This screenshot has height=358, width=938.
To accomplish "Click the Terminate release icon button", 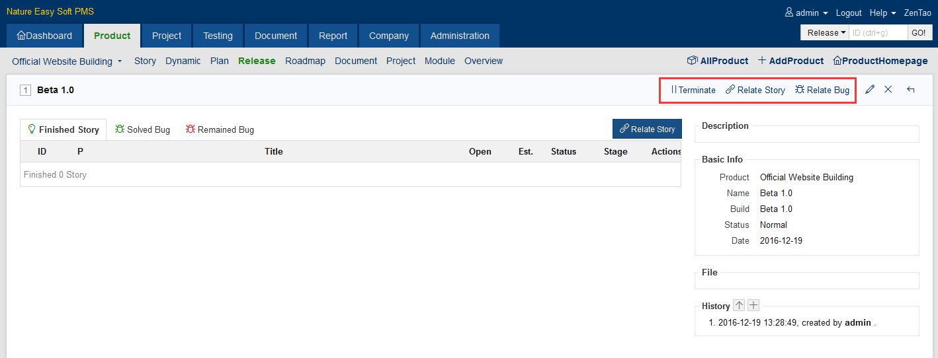I will [x=693, y=90].
